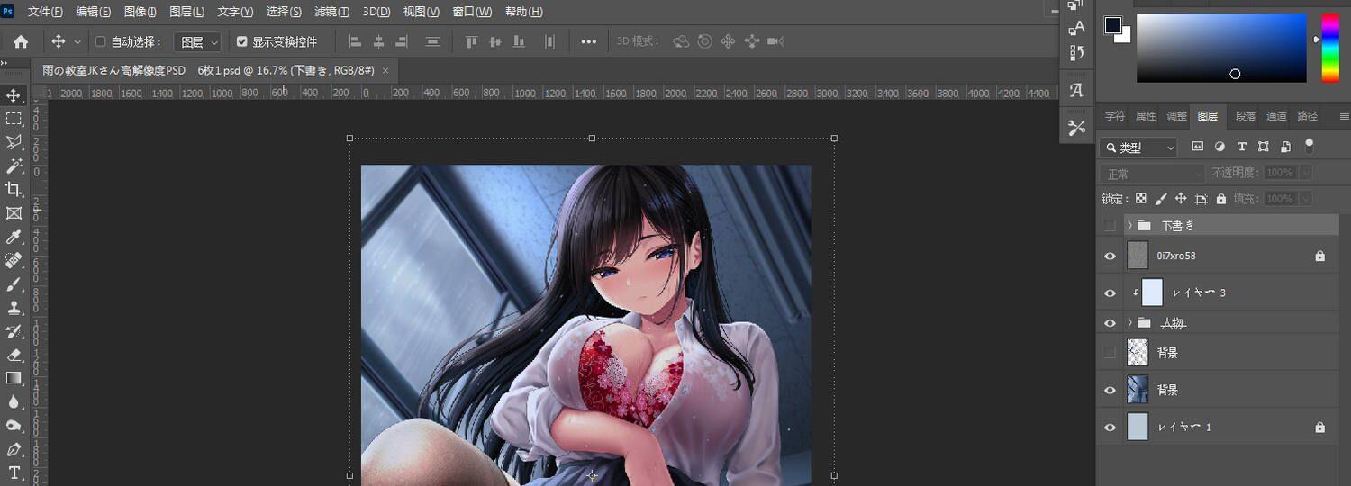
Task: Lock image pixels brush icon
Action: (1161, 199)
